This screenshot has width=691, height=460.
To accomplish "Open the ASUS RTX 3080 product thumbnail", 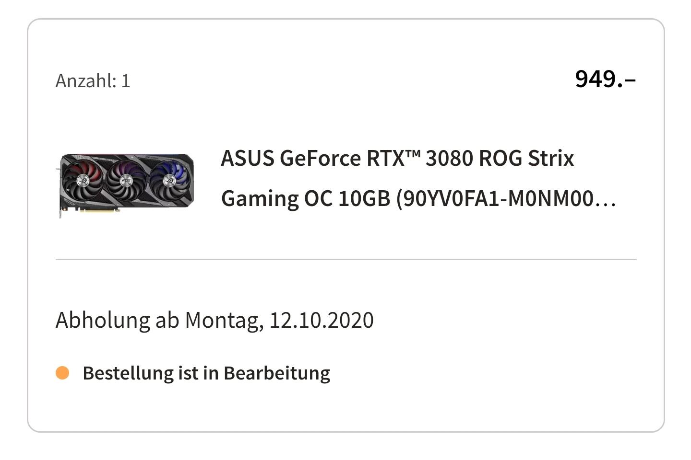I will point(125,185).
